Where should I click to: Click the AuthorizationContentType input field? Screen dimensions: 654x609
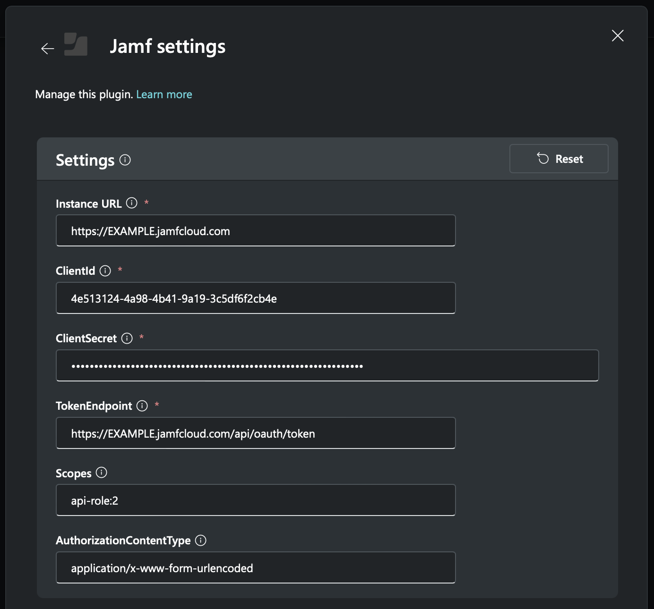click(256, 567)
